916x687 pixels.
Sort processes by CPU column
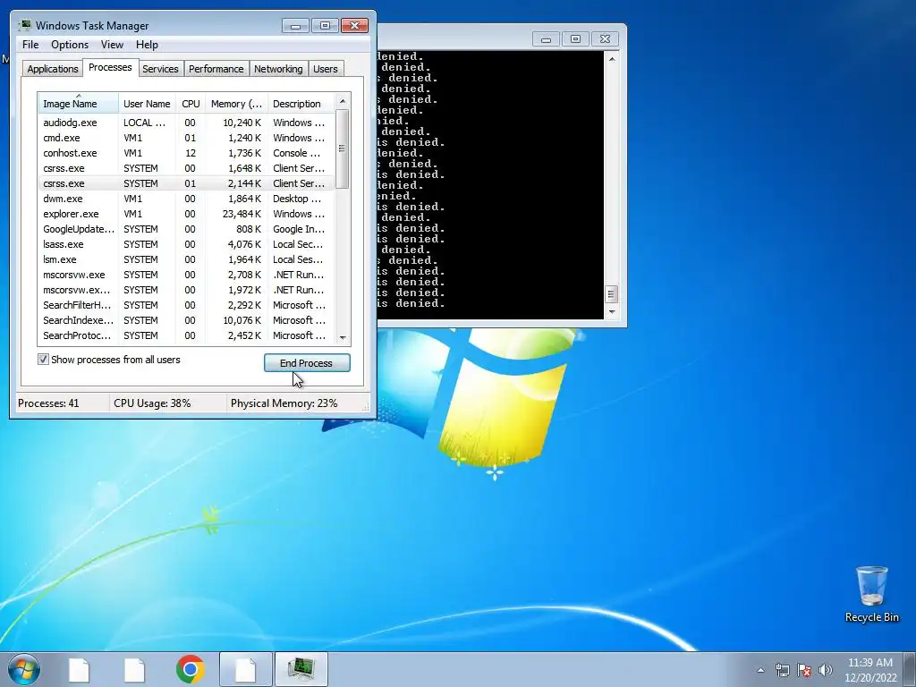click(191, 104)
